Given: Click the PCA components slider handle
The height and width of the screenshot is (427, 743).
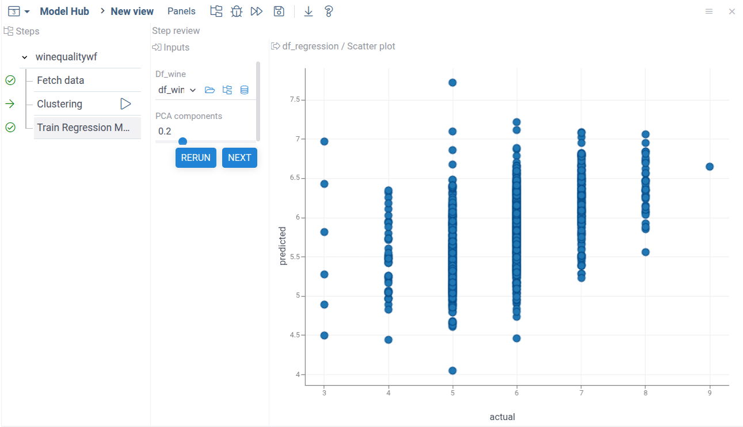Looking at the screenshot, I should pos(182,141).
